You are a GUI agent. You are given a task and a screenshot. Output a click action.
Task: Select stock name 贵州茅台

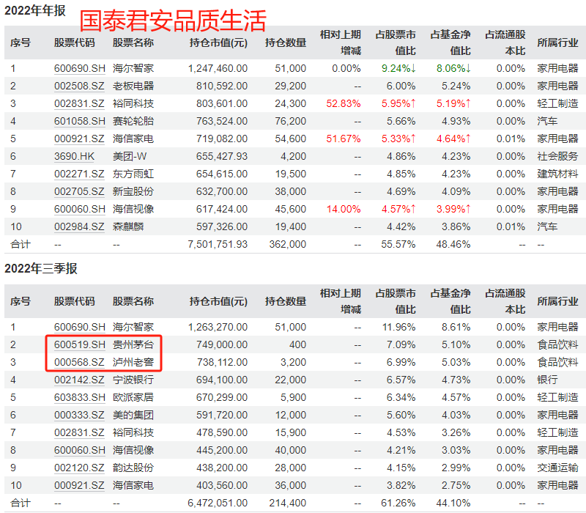133,344
